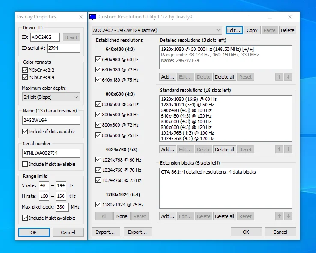This screenshot has width=316, height=253.
Task: Click the ID serial # input field
Action: 63,48
